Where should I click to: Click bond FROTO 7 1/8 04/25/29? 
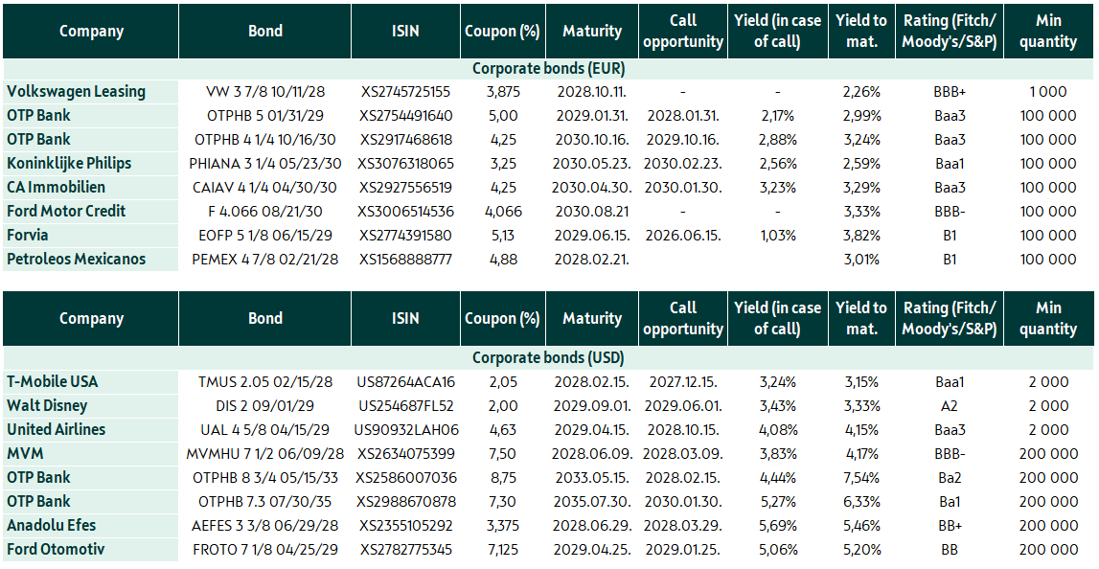tap(265, 549)
